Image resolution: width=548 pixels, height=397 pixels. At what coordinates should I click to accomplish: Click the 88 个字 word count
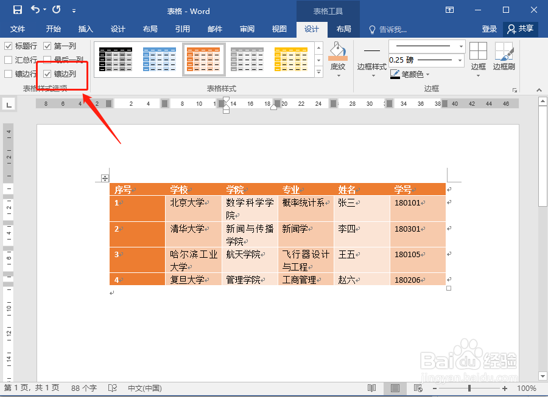coord(84,388)
